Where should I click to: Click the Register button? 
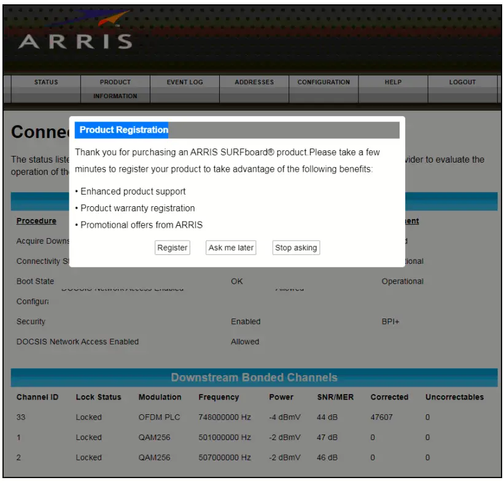tap(173, 248)
